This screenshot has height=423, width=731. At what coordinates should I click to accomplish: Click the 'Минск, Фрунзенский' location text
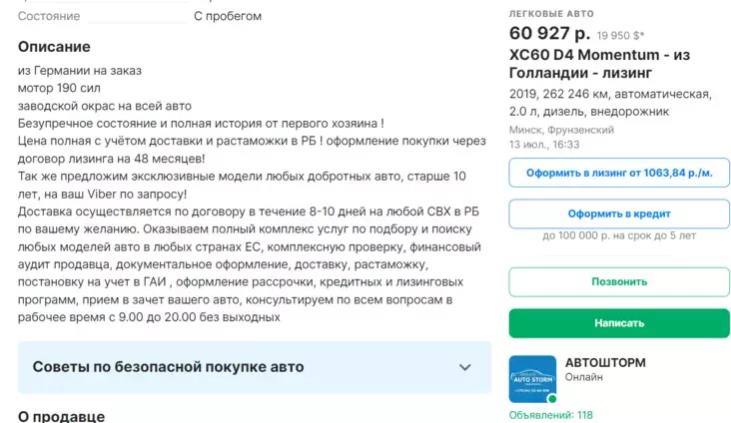point(561,130)
